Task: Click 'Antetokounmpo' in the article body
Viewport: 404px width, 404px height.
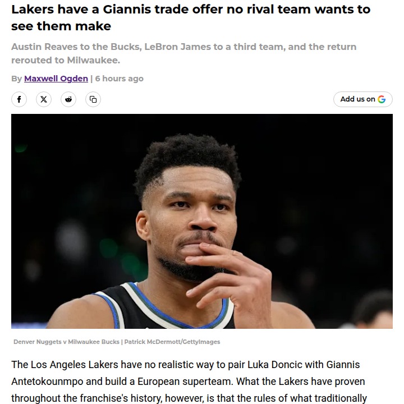Action: 47,382
